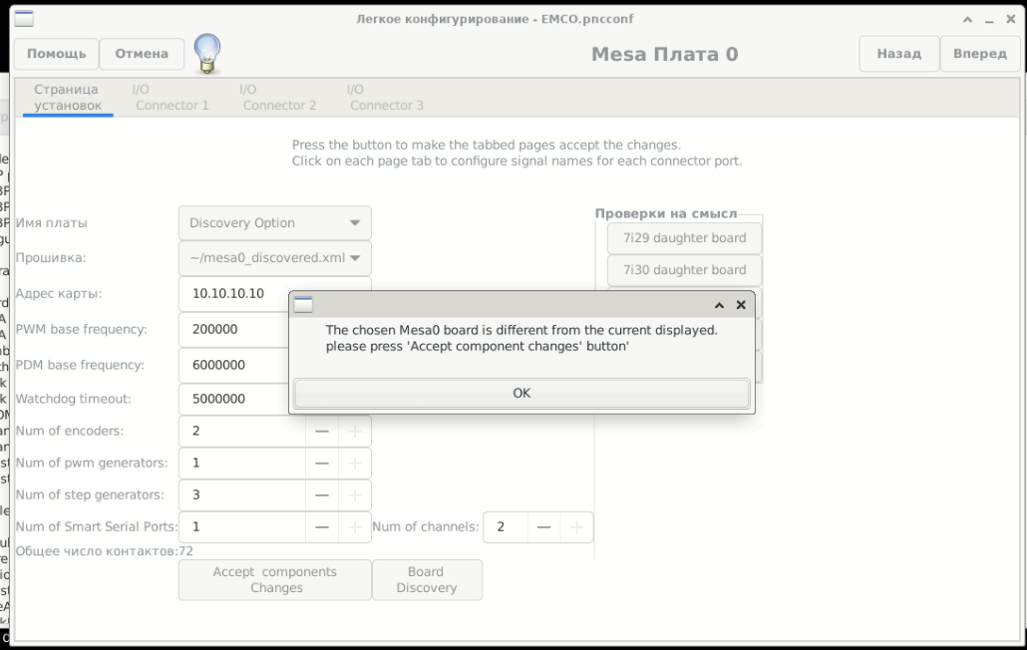
Task: Click the 7i29 daughter board button
Action: click(x=684, y=238)
